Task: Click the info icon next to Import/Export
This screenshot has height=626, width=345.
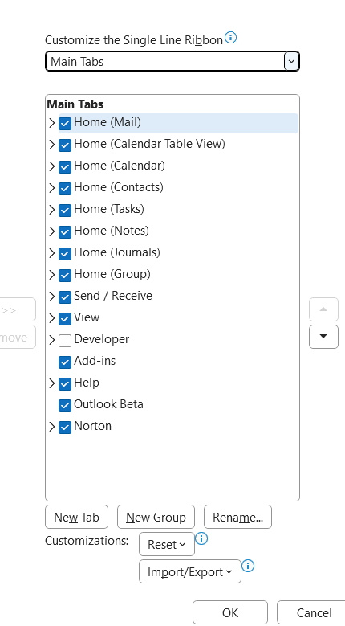Action: 248,566
